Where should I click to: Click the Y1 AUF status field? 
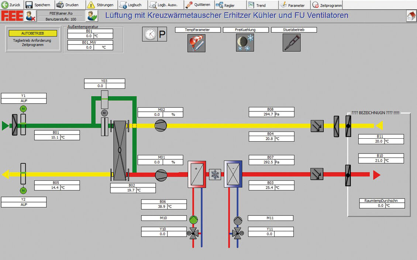(x=24, y=101)
